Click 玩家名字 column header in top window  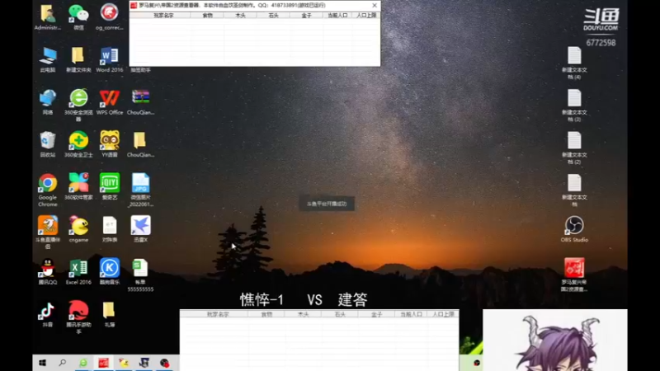pyautogui.click(x=163, y=15)
